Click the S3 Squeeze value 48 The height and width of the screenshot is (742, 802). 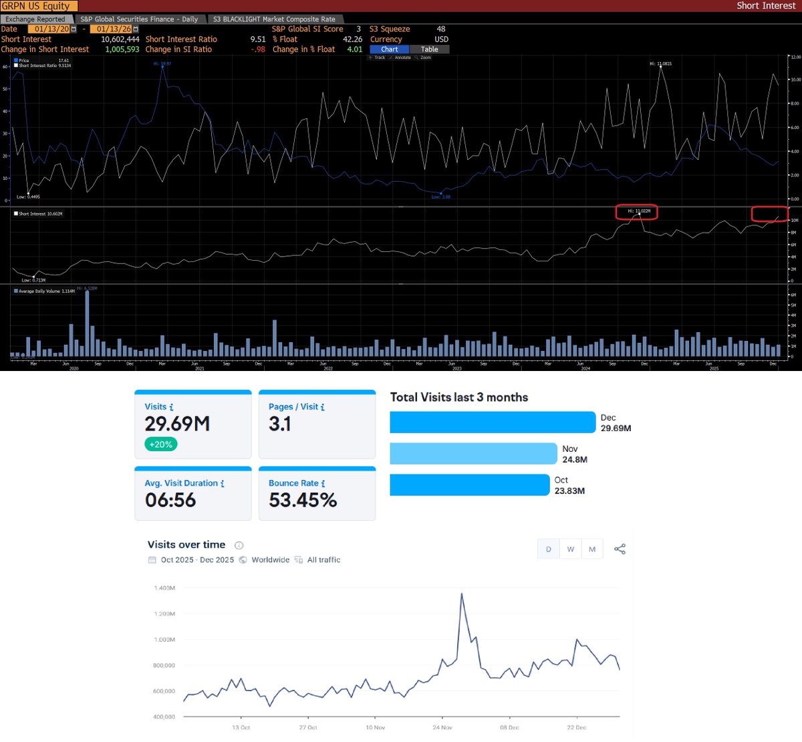coord(441,29)
